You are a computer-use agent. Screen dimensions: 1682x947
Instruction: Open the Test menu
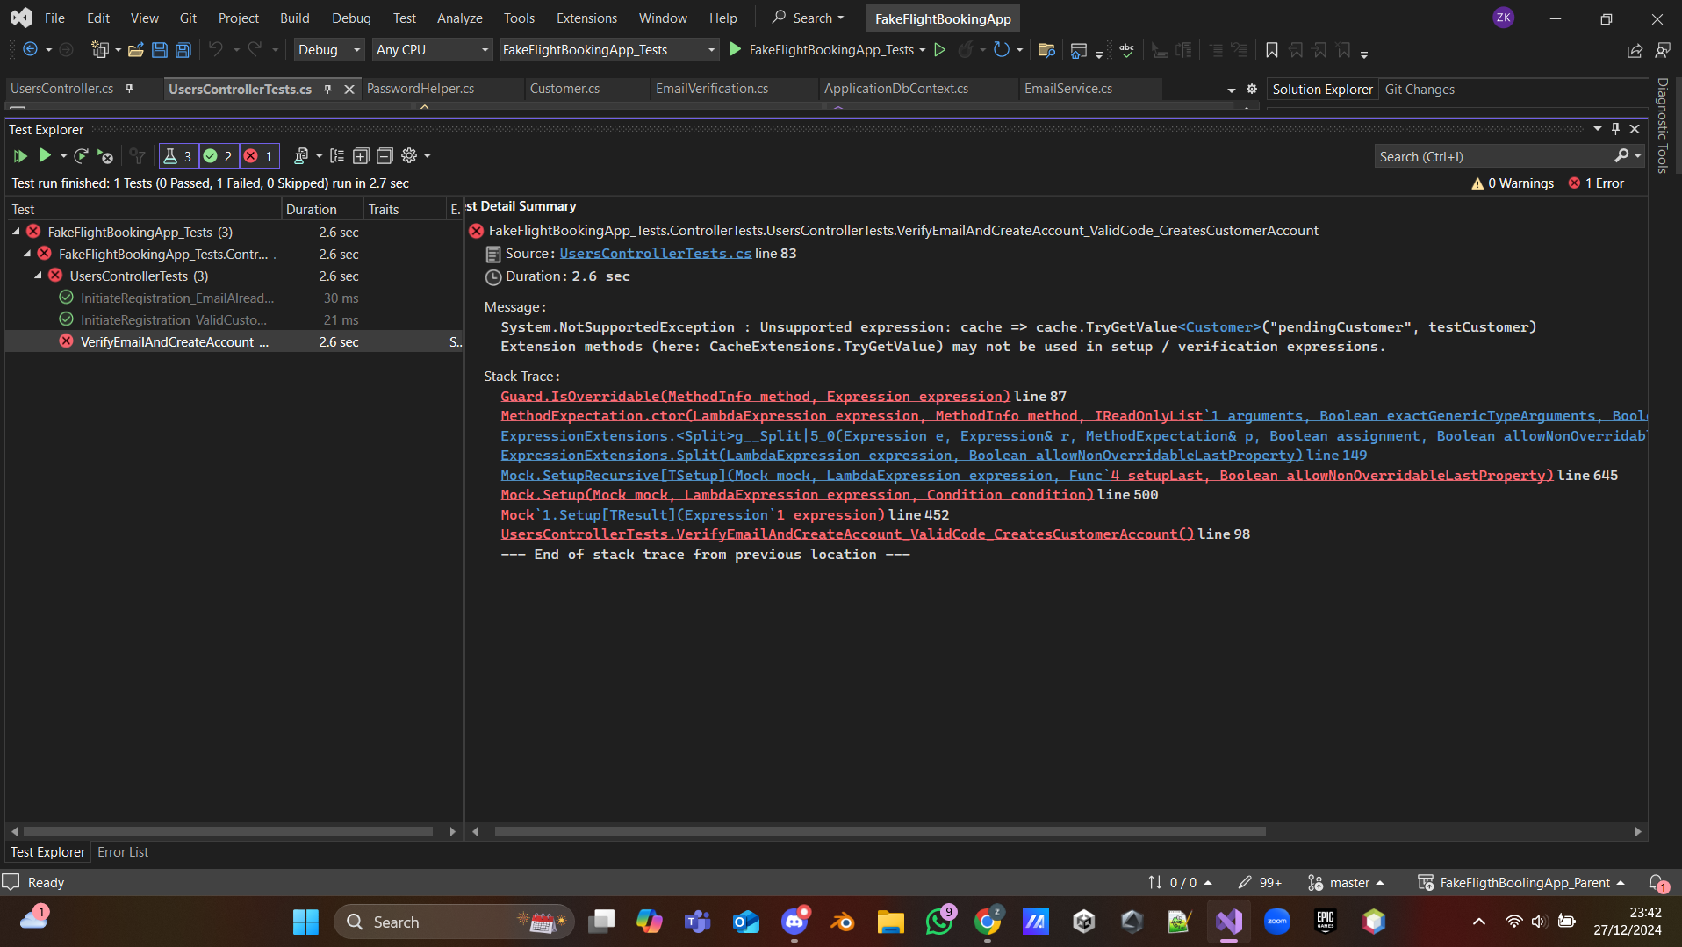404,18
